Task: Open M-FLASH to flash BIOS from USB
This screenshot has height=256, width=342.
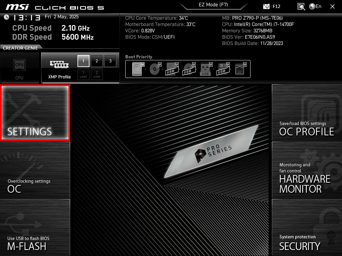Action: click(35, 227)
